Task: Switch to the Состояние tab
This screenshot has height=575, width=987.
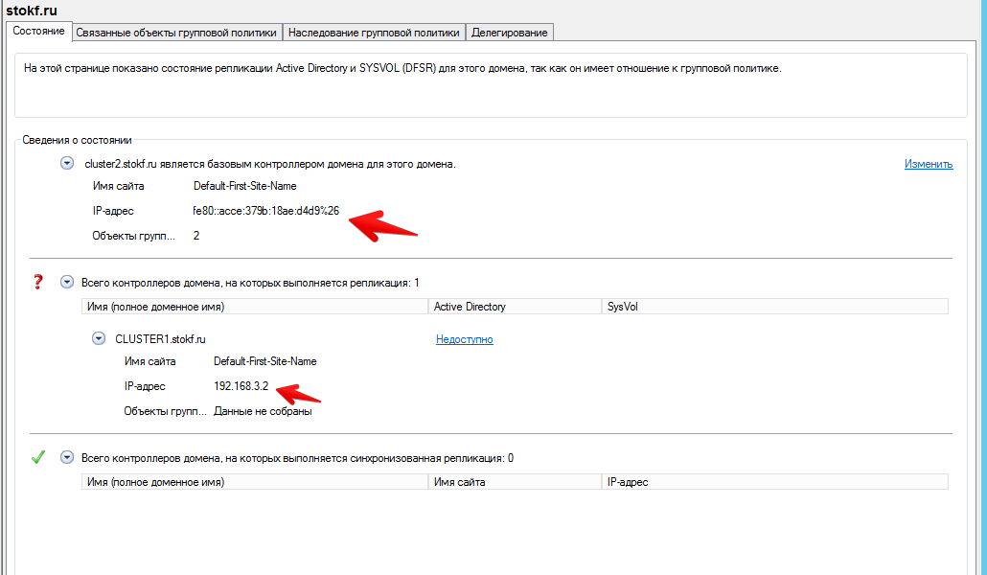Action: coord(38,31)
